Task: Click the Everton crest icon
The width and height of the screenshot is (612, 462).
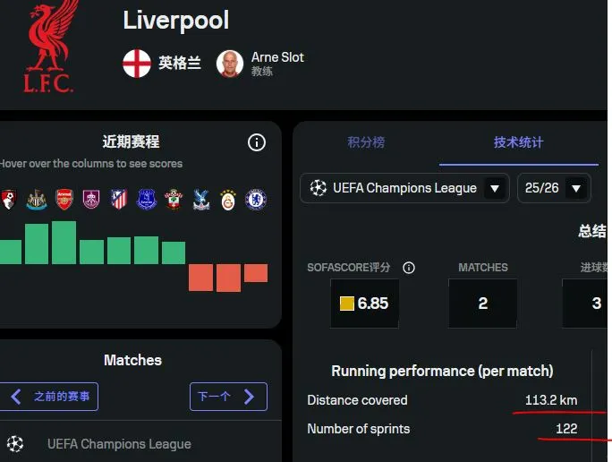Action: (x=146, y=200)
